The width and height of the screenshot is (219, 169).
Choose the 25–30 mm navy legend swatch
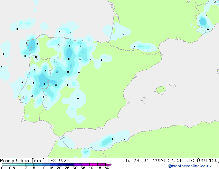pyautogui.click(x=69, y=165)
